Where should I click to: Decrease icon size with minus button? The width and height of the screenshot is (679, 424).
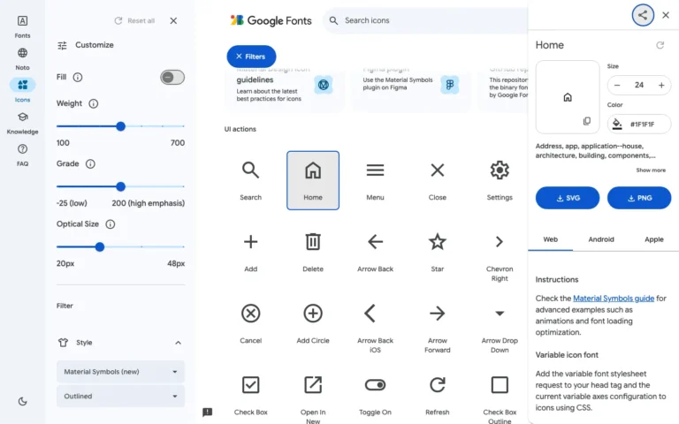tap(617, 85)
